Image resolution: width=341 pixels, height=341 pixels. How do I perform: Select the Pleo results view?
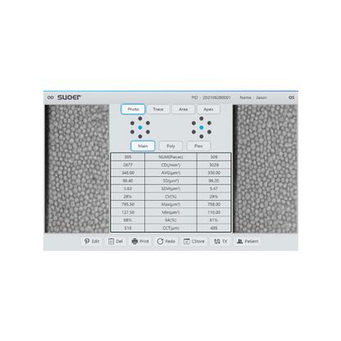(198, 146)
